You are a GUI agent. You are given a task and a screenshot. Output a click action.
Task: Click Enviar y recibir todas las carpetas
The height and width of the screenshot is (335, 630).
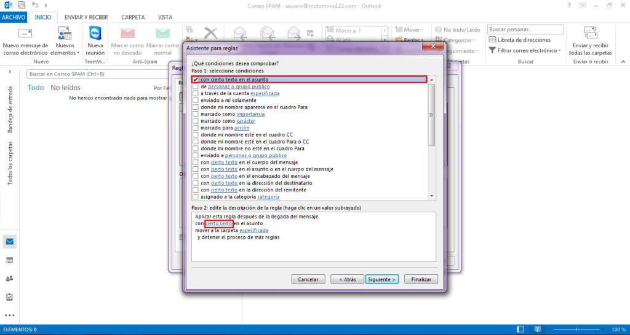590,42
